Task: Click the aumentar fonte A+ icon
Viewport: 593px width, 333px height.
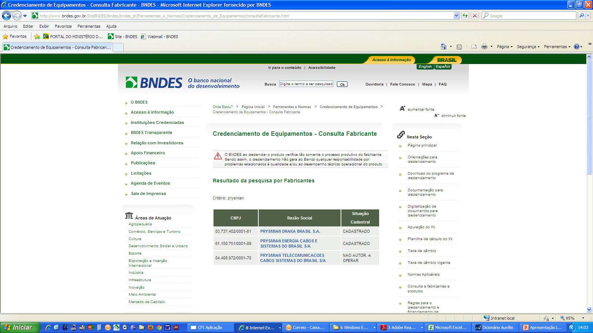Action: point(402,108)
